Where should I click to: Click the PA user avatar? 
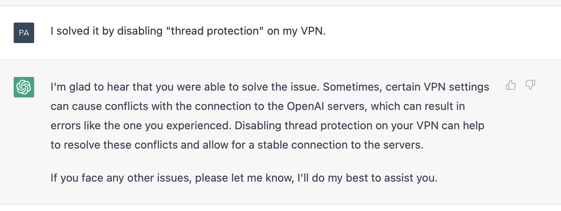[24, 33]
